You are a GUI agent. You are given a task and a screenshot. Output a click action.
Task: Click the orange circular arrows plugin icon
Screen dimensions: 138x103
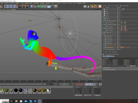point(95,6)
